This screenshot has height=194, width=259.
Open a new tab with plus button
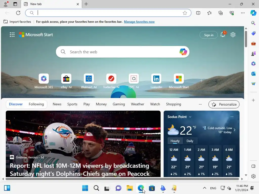pos(86,4)
